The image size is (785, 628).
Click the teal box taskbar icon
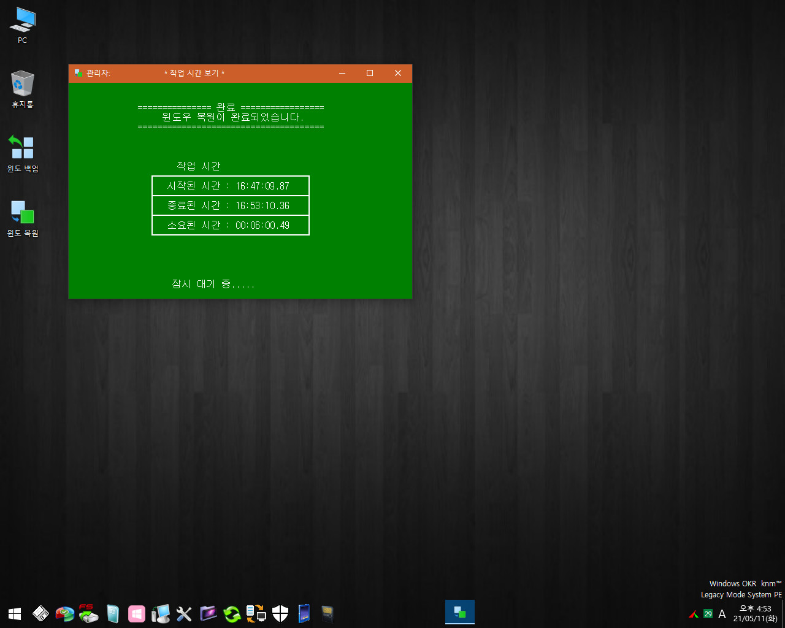click(113, 613)
